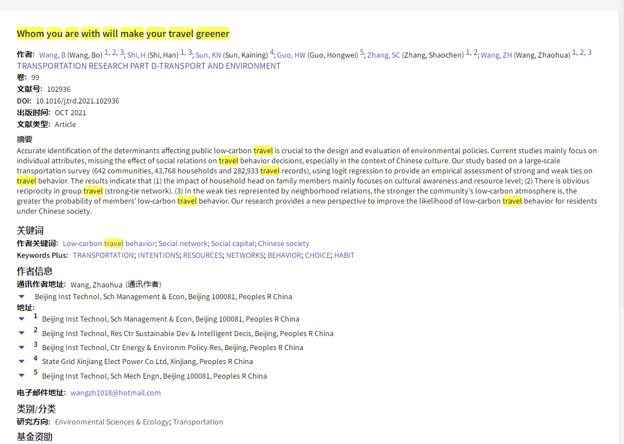624x444 pixels.
Task: Click author Sun, KN link
Action: click(x=208, y=55)
